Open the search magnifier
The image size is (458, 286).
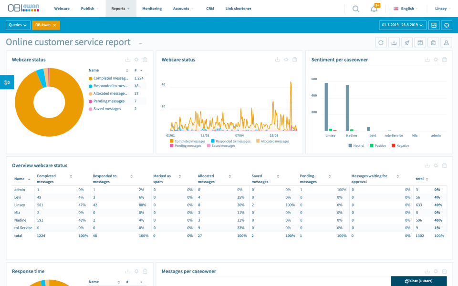(x=355, y=8)
